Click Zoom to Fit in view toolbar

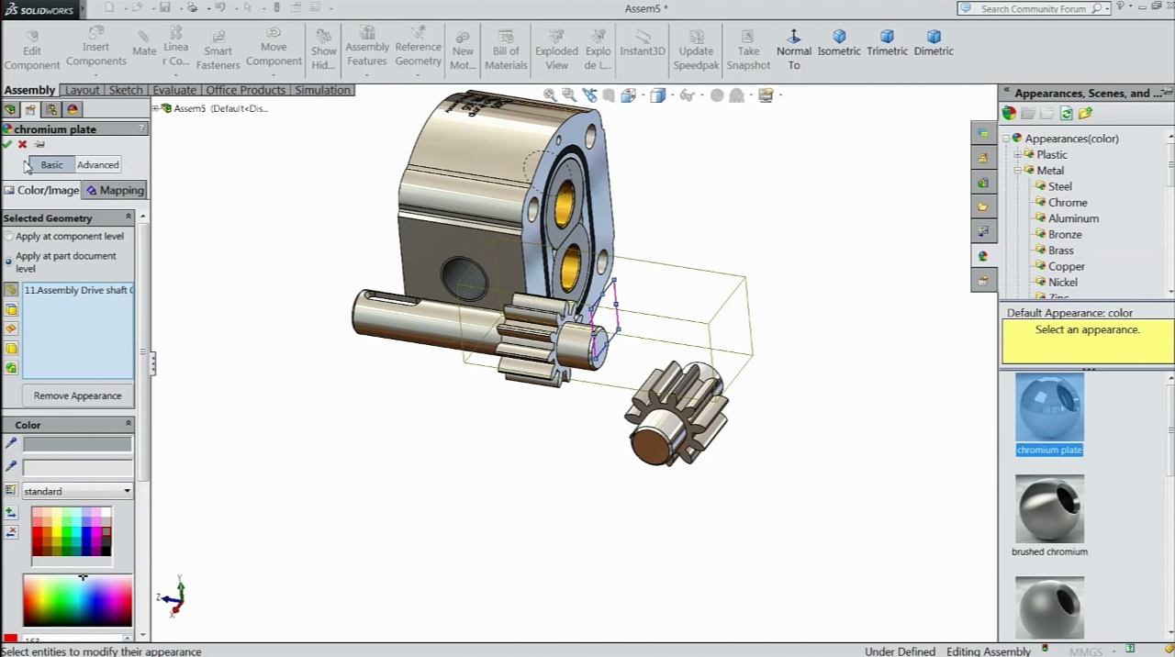click(549, 95)
